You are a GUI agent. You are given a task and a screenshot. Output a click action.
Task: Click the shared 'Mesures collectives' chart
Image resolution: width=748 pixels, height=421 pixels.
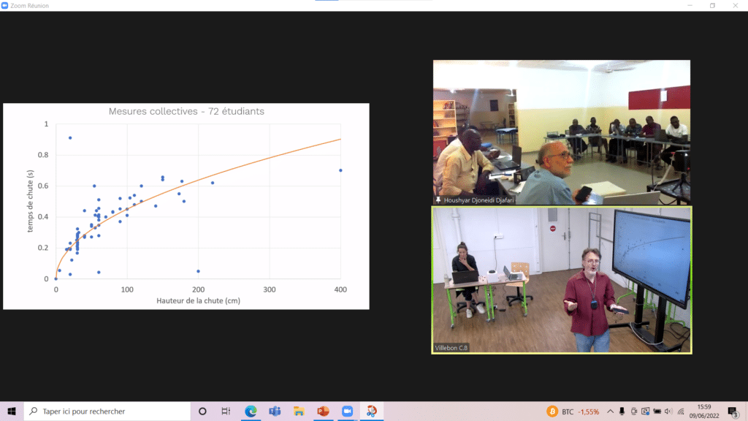[x=186, y=206]
